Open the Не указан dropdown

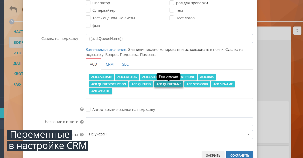[x=169, y=134]
